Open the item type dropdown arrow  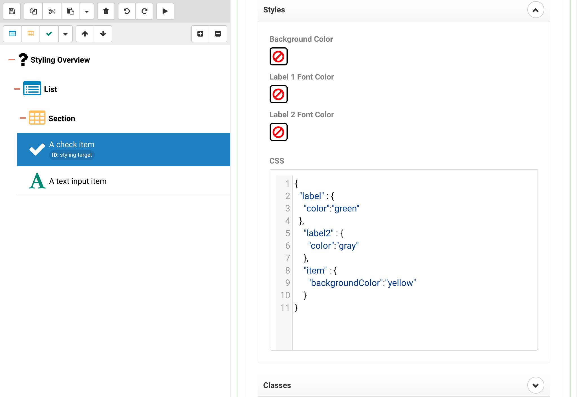click(65, 34)
